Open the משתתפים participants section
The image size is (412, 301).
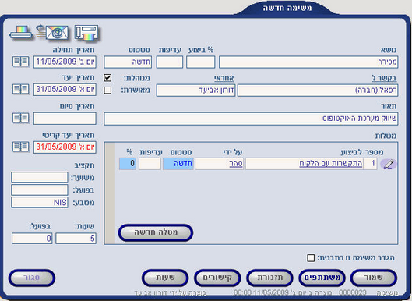[322, 278]
